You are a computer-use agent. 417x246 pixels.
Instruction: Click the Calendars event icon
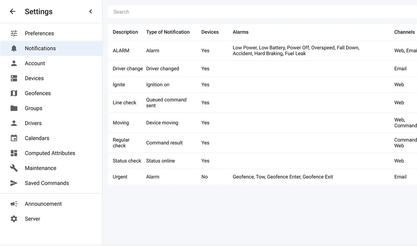[14, 138]
